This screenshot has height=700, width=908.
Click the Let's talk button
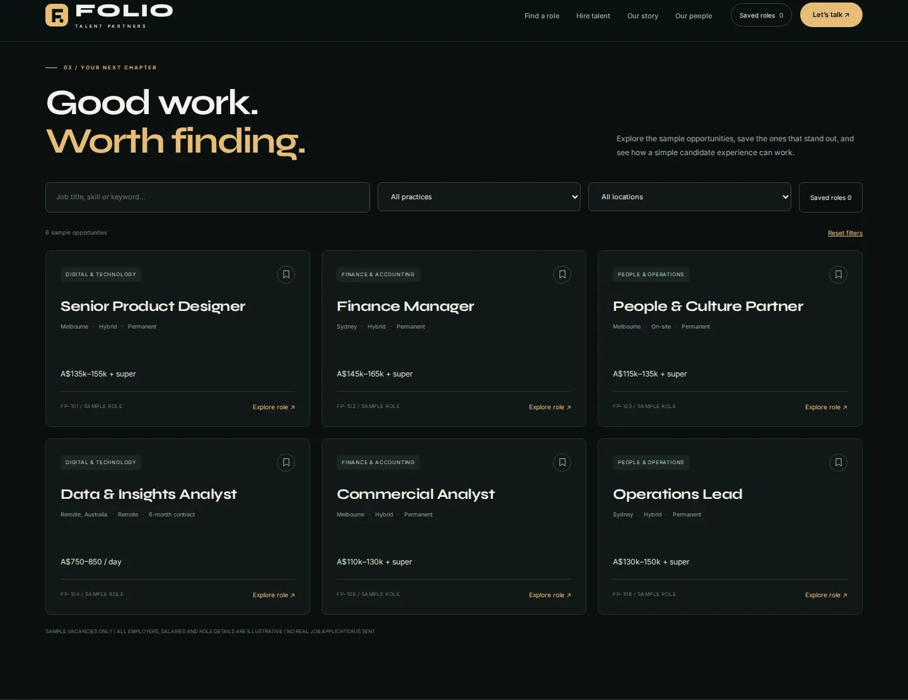tap(831, 15)
